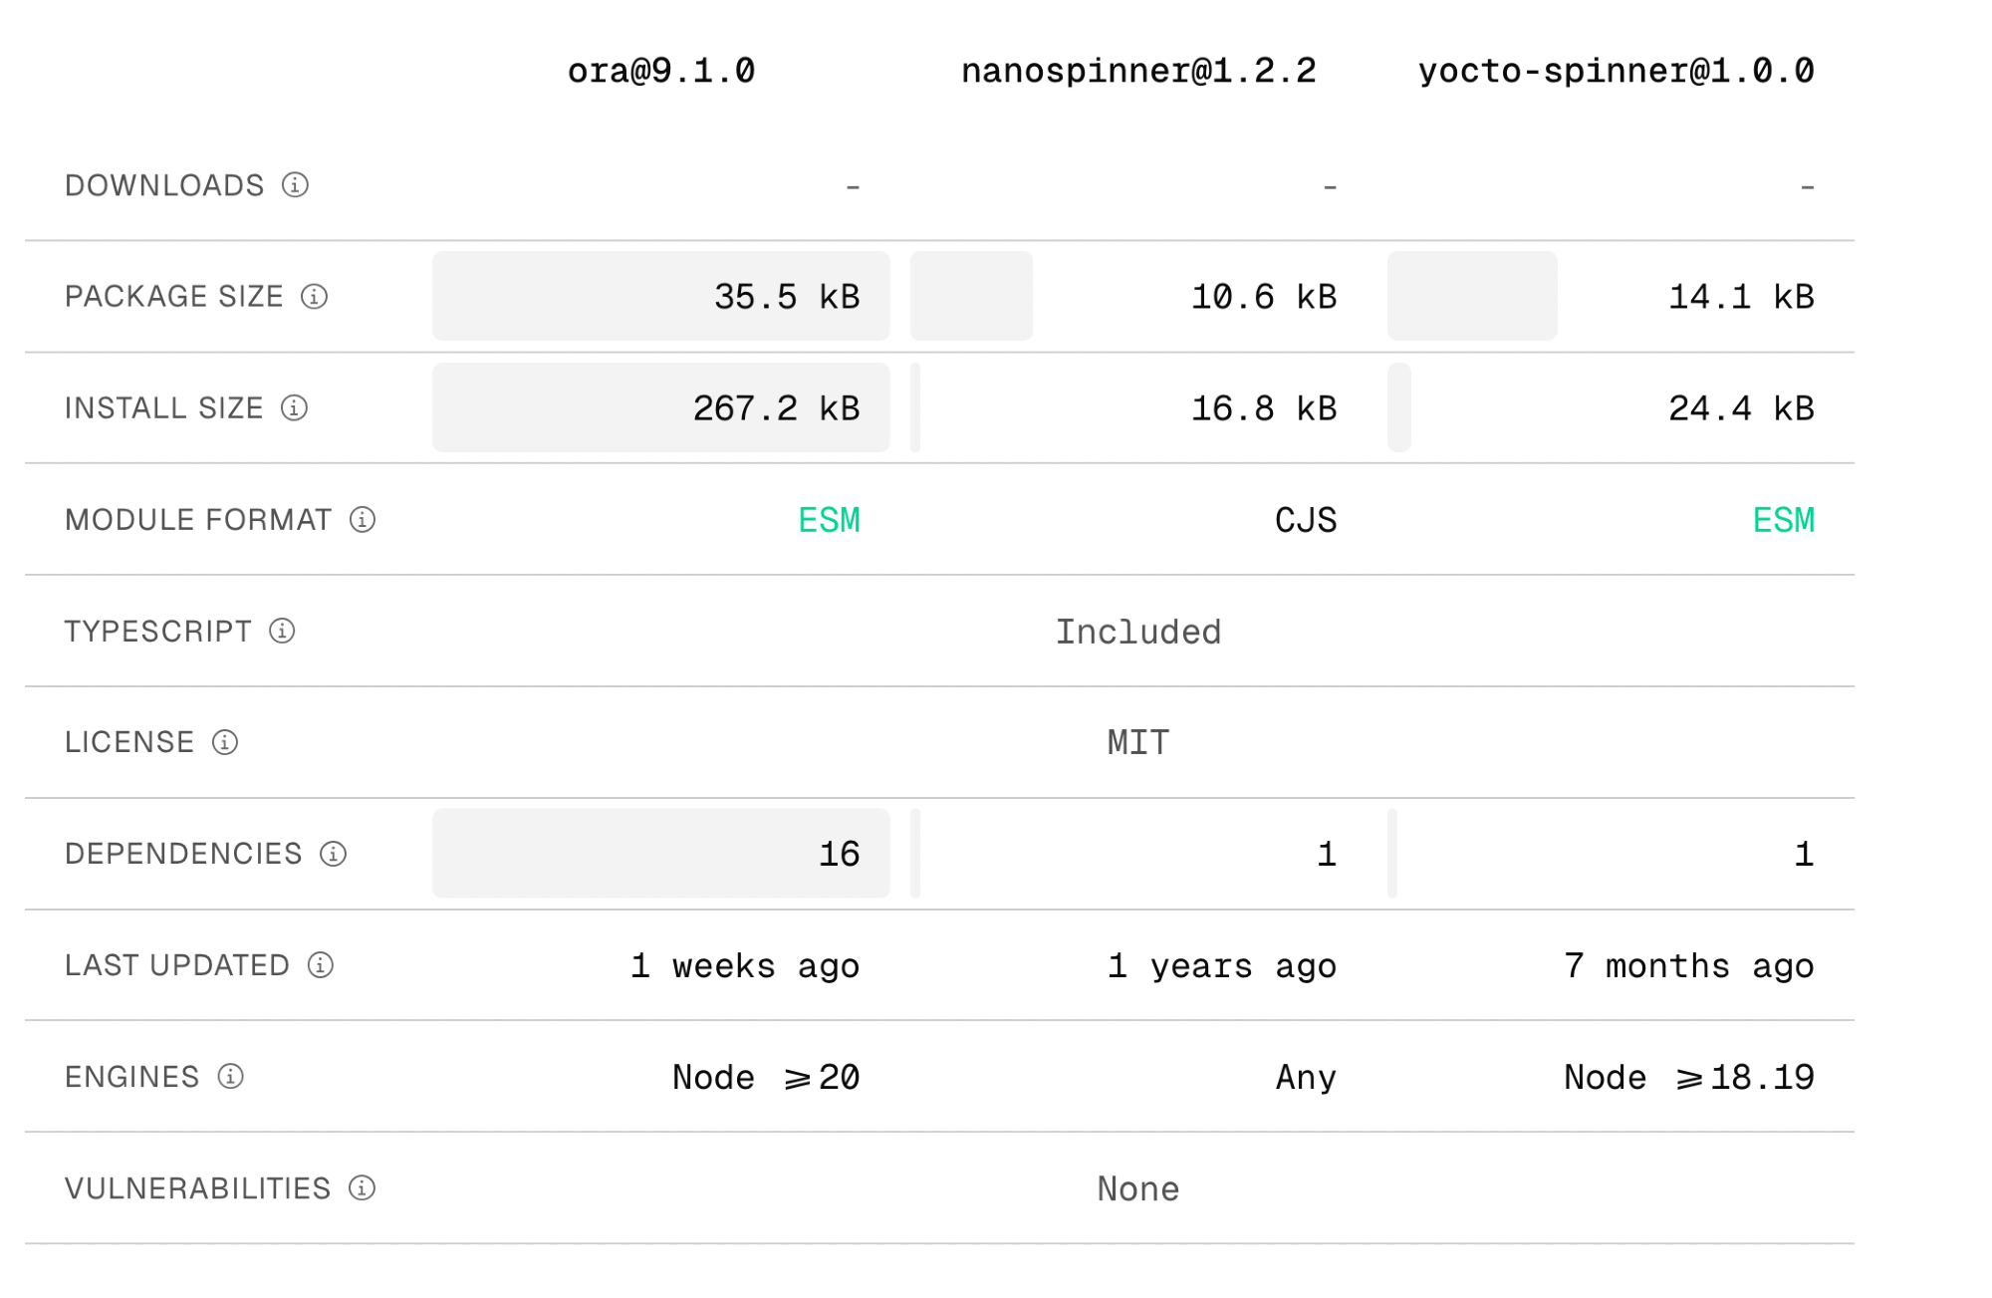Screen dimensions: 1992x1298
Task: Click the Module Format info icon
Action: click(363, 520)
